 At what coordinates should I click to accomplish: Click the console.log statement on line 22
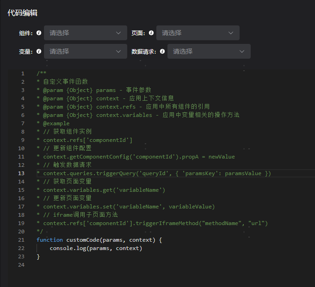(96, 248)
